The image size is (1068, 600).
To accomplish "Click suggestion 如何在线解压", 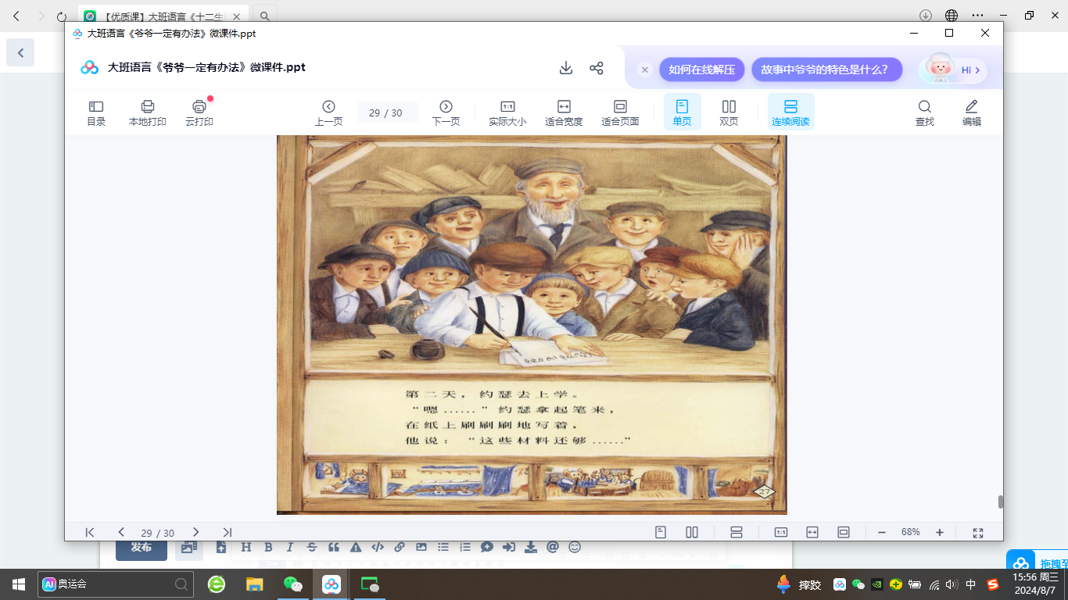I will click(701, 70).
